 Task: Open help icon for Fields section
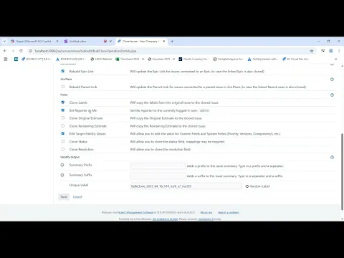(332, 95)
